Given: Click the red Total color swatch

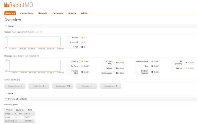Looking at the screenshot, I should click(82, 47).
